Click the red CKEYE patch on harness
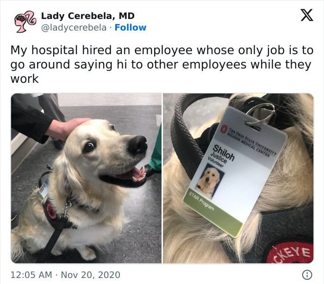 (290, 253)
